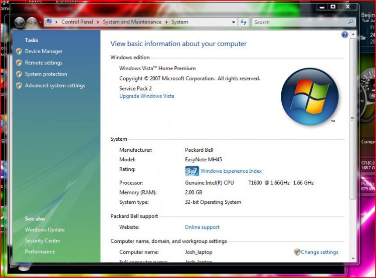Viewport: 376px width, 278px height.
Task: Click the shield icon beside Device Manager
Action: pos(19,51)
